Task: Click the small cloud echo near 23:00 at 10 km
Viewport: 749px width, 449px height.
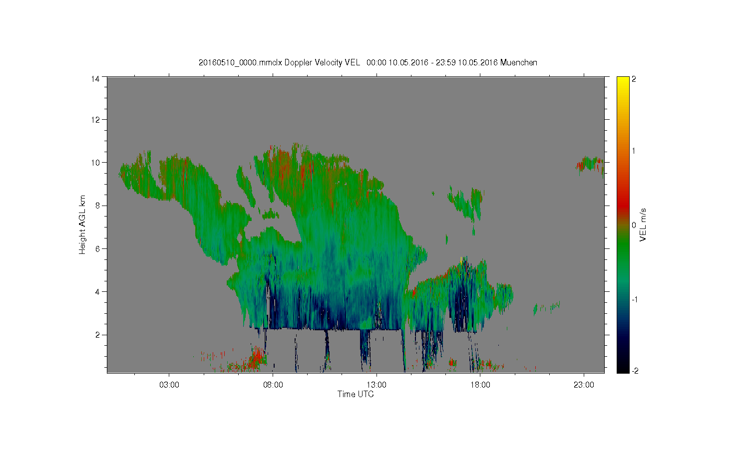Action: coord(591,165)
